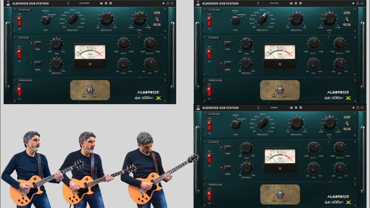The image size is (370, 208).
Task: Click preset up/down arrows in Slapback window
Action: pos(258,107)
